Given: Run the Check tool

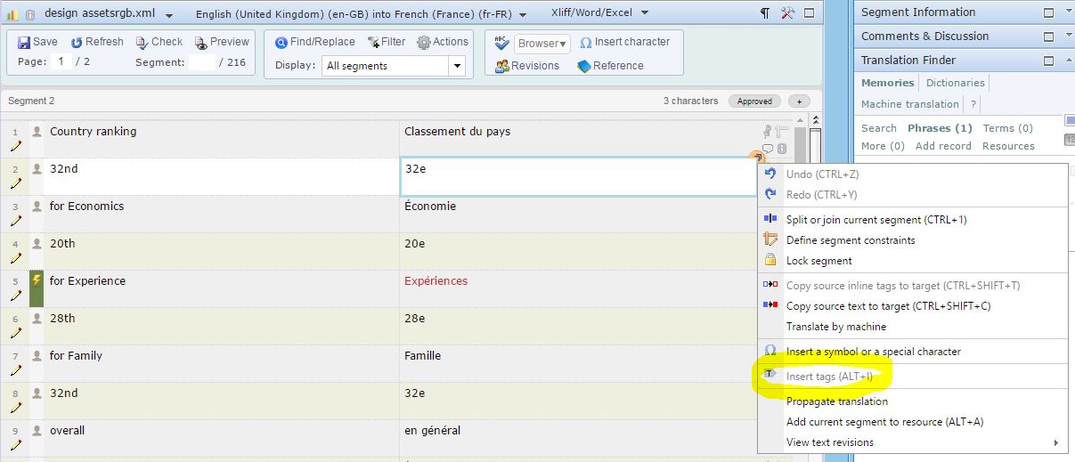Looking at the screenshot, I should tap(159, 42).
